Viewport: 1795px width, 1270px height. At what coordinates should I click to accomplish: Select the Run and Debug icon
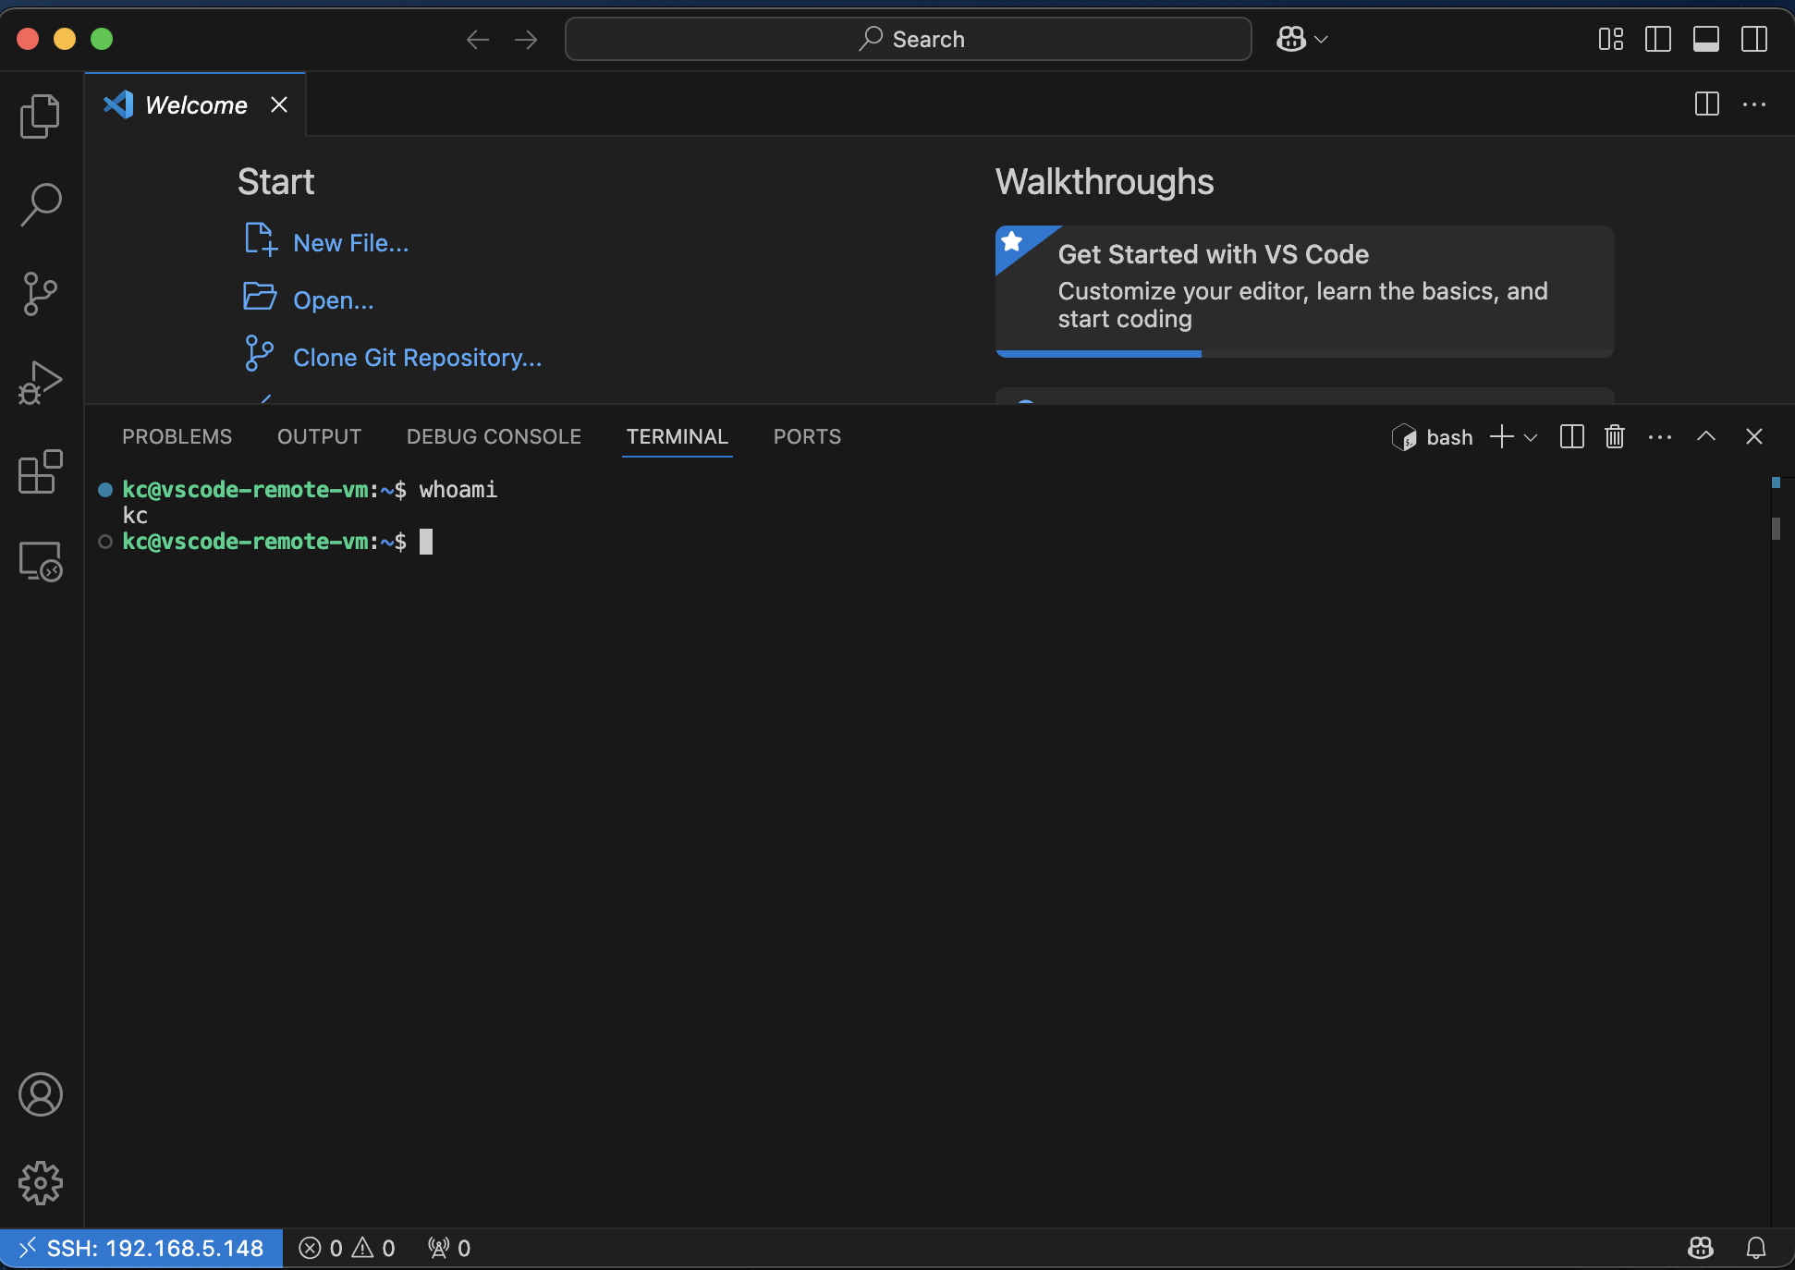coord(40,382)
